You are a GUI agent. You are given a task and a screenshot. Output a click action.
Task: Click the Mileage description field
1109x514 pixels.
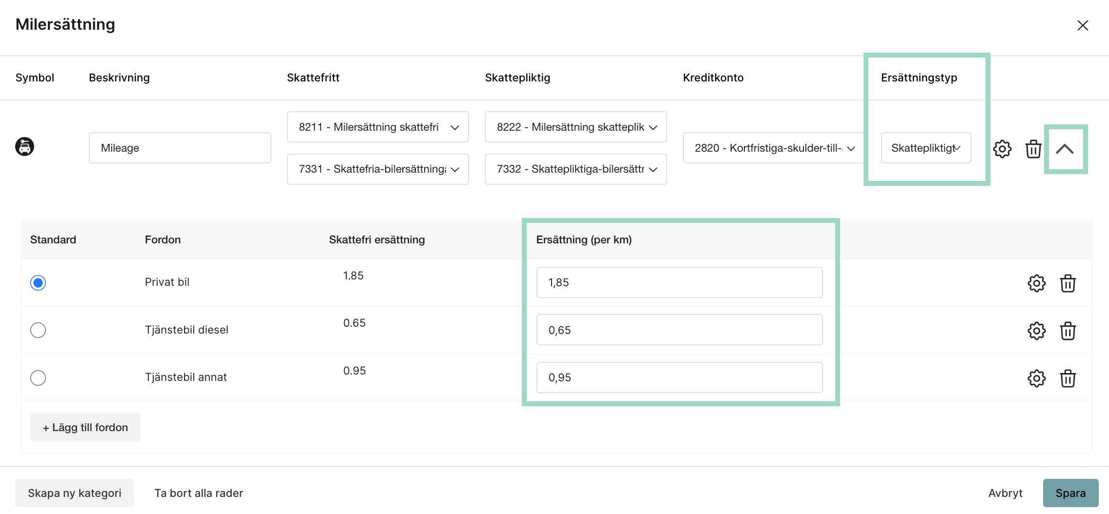pos(180,148)
